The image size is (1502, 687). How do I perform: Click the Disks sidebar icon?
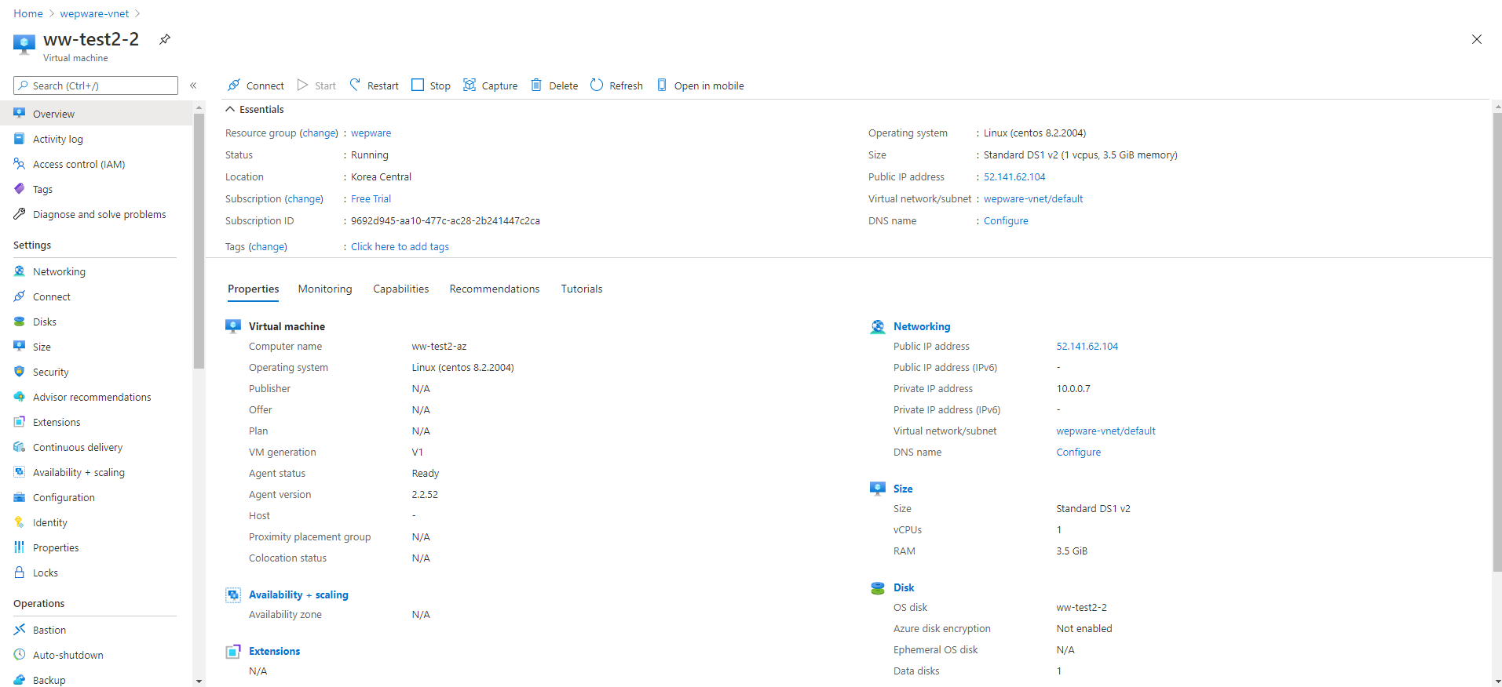pos(20,322)
